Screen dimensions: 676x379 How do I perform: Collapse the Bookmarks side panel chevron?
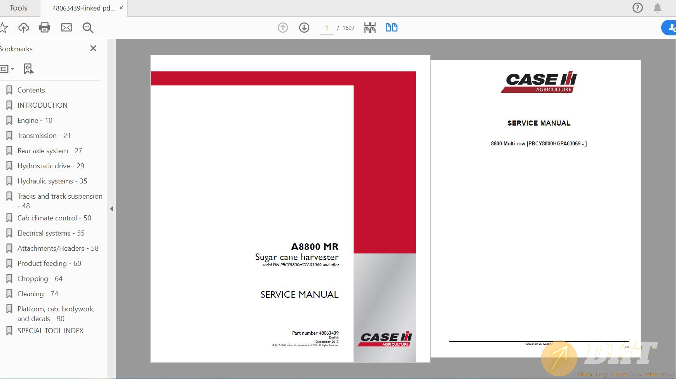point(112,209)
